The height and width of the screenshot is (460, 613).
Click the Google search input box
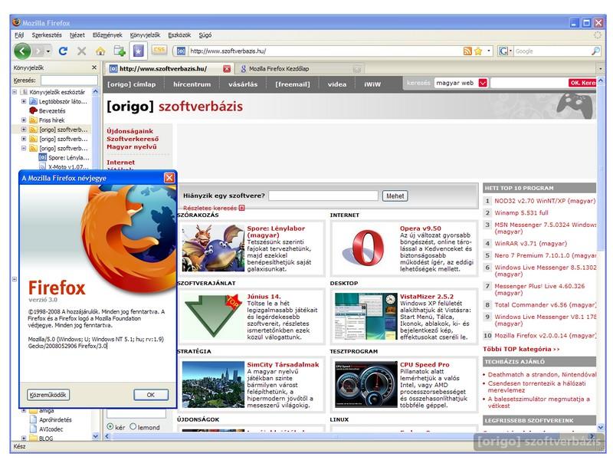(x=552, y=51)
